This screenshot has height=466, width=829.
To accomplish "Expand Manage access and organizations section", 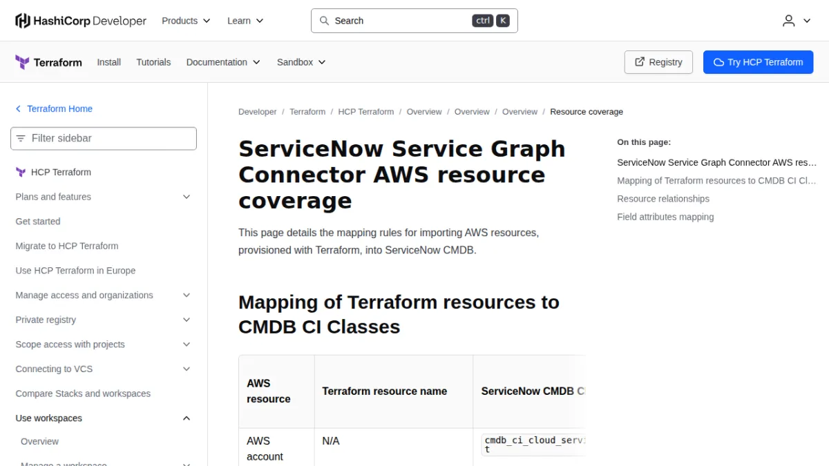I will coord(186,295).
